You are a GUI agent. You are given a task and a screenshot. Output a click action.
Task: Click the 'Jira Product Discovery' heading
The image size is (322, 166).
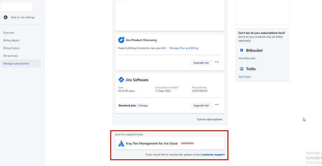141,40
